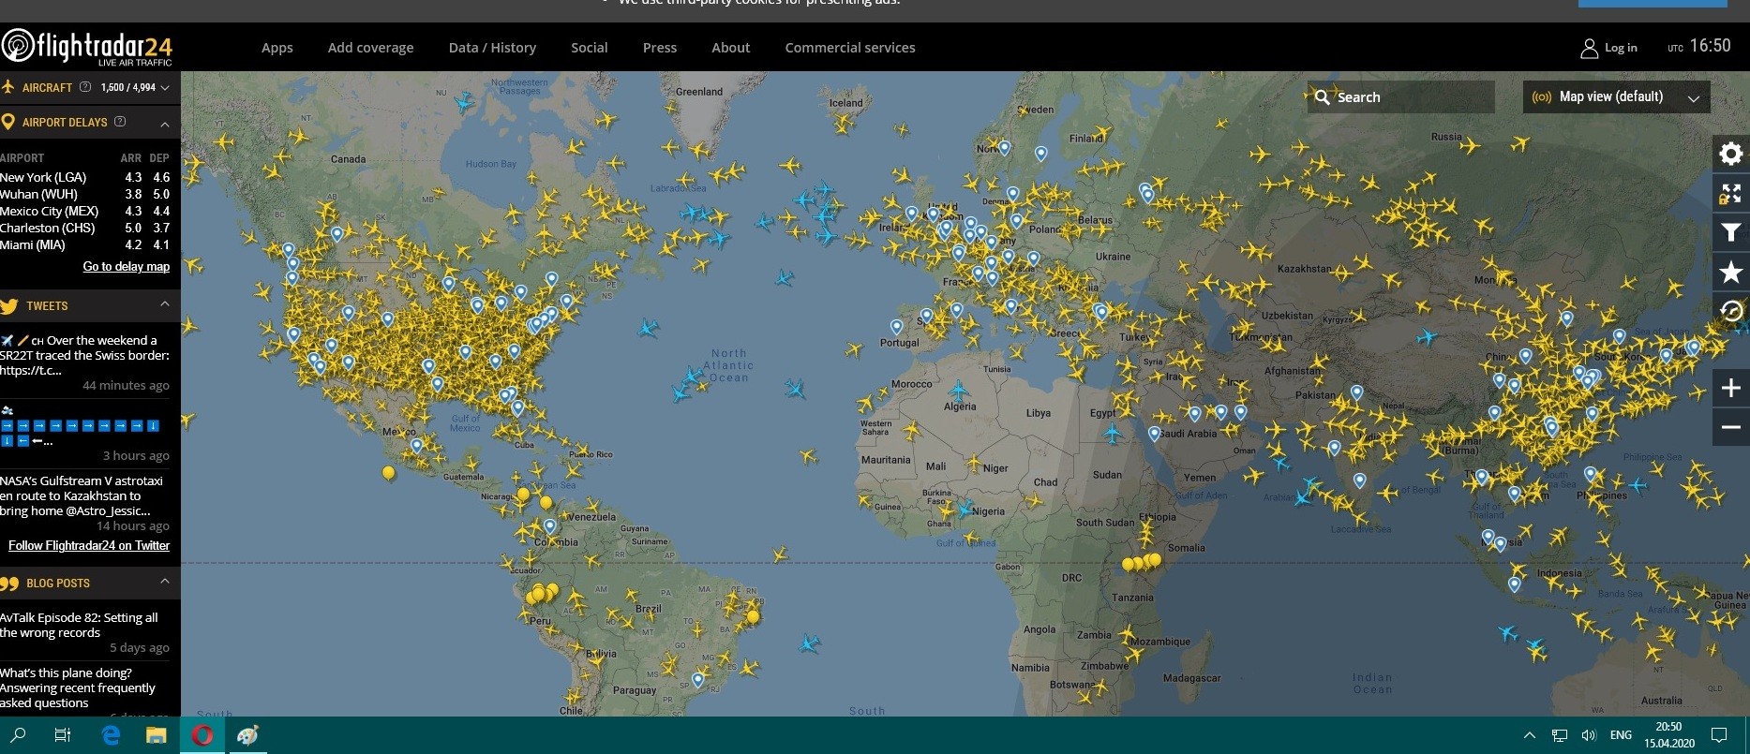The width and height of the screenshot is (1750, 754).
Task: Open the Data / History menu
Action: click(x=492, y=48)
